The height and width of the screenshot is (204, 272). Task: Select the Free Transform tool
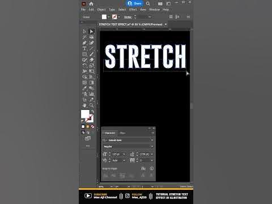pos(92,71)
